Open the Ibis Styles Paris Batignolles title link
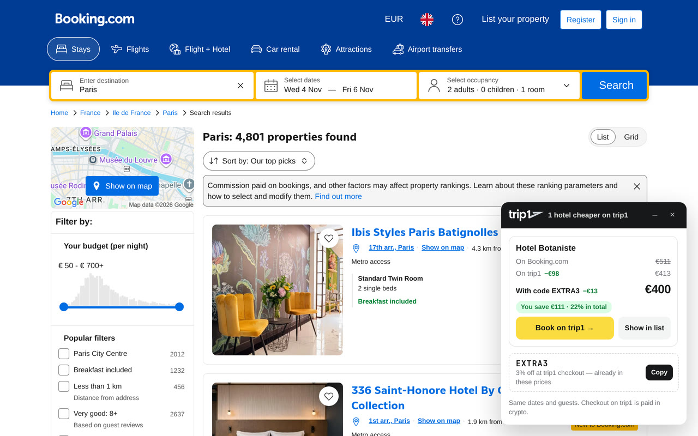This screenshot has height=436, width=698. coord(425,233)
